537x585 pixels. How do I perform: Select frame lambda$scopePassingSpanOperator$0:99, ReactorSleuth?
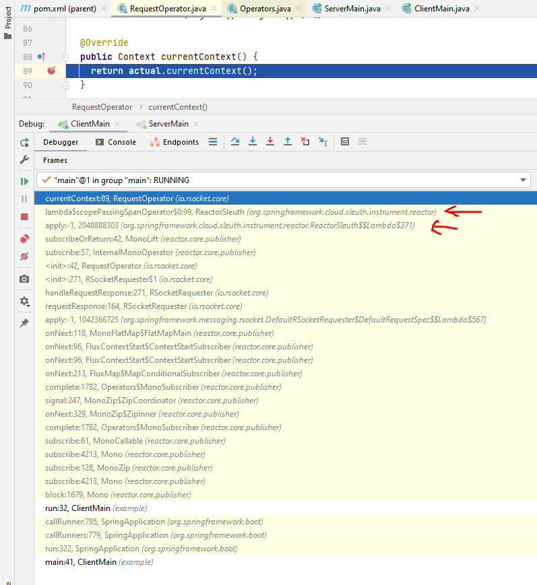coord(286,212)
